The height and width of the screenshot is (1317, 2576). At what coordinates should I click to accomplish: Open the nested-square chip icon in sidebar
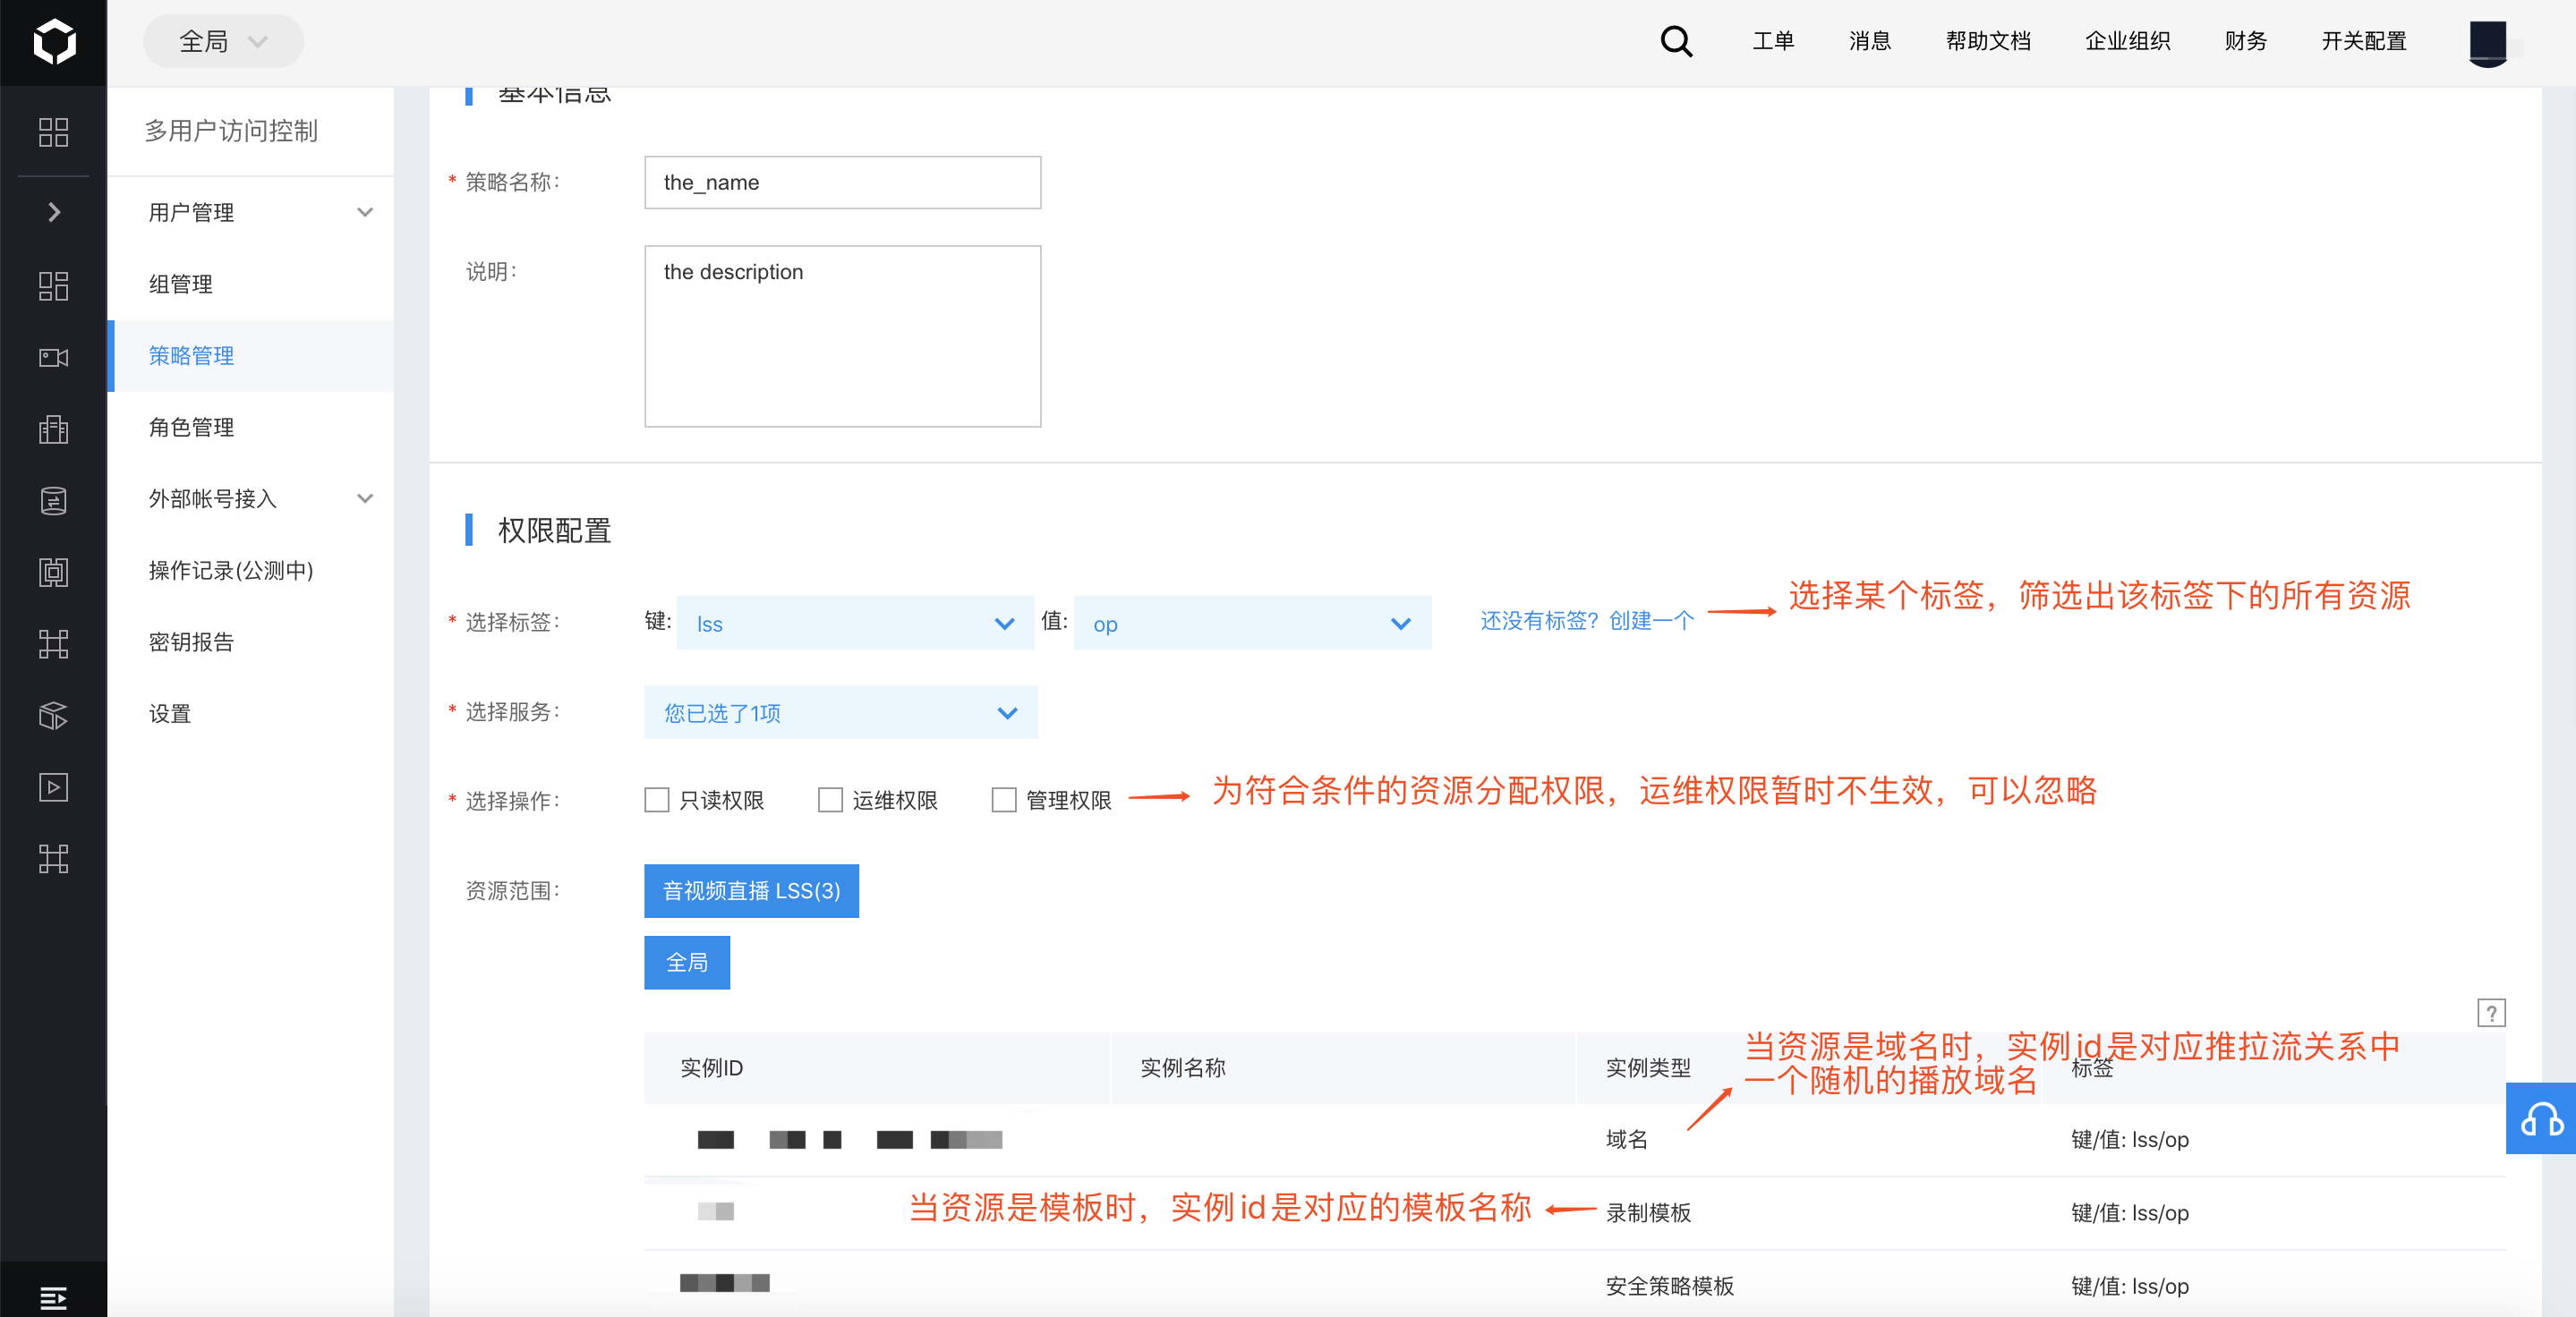click(x=53, y=573)
